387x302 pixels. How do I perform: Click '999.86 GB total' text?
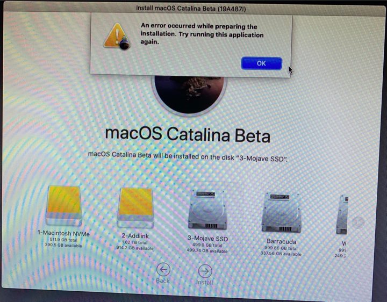point(281,248)
